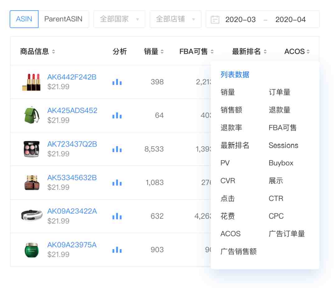Open analysis chart icon for AK09A23975A

click(x=117, y=250)
